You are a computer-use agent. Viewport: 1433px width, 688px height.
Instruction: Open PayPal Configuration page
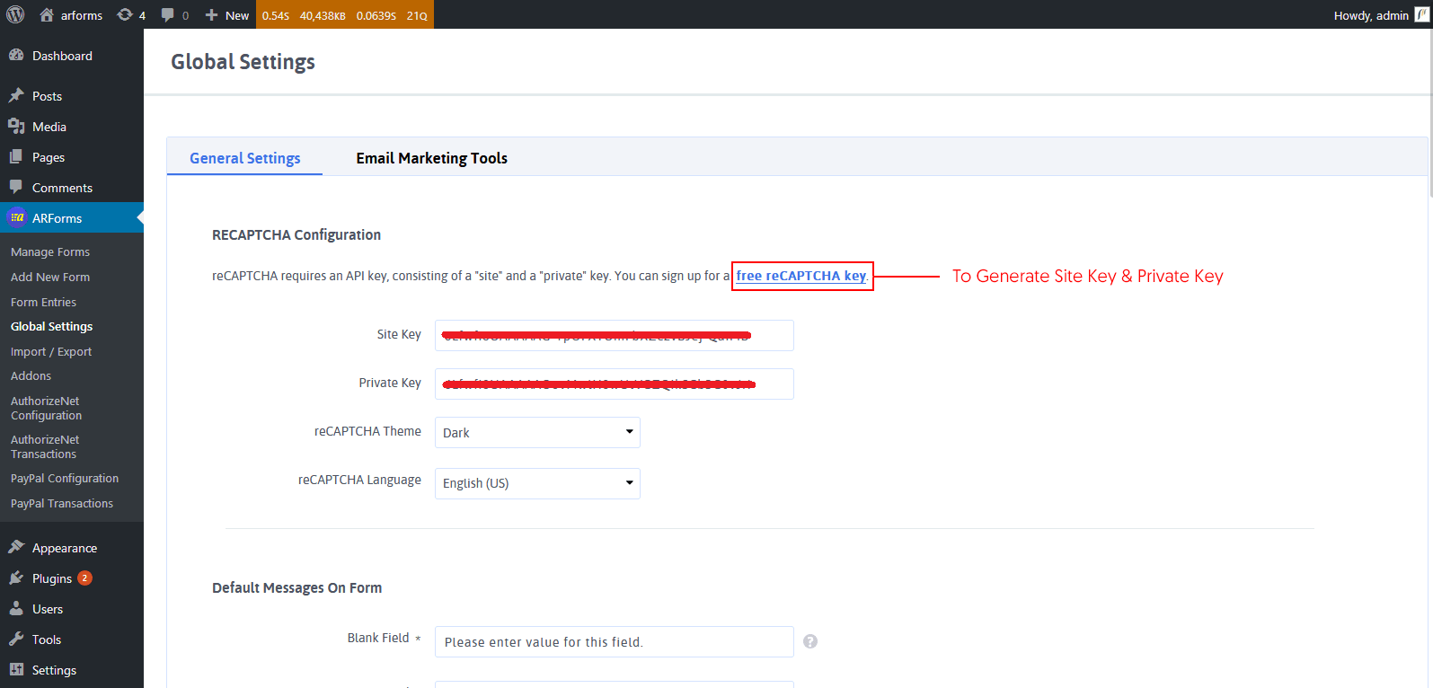(x=65, y=479)
